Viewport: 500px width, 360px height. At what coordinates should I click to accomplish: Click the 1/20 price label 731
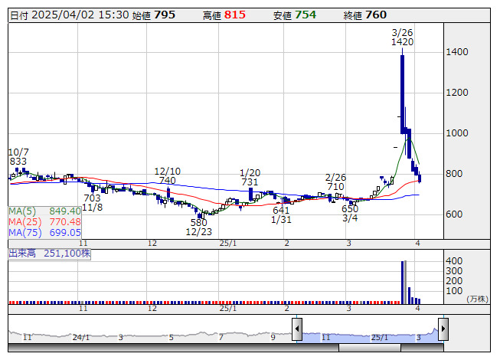[x=250, y=182]
